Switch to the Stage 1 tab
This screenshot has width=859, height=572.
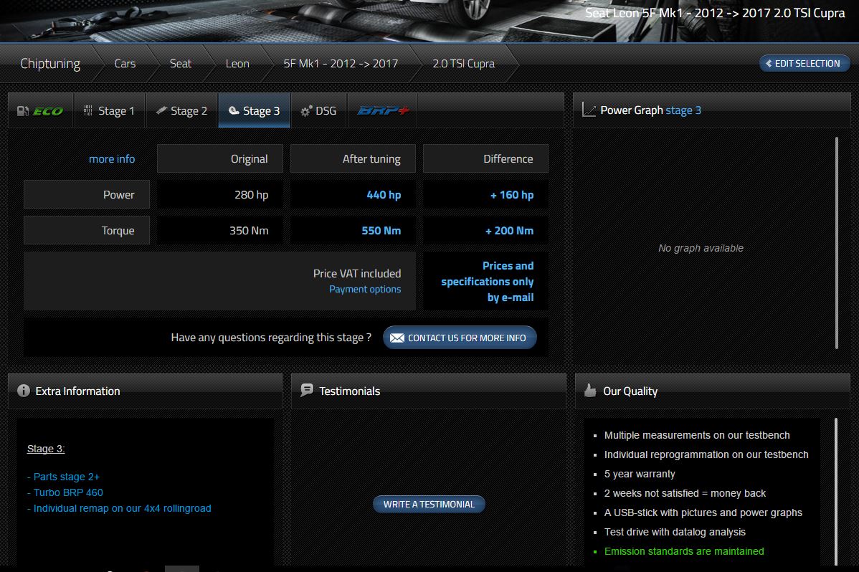point(109,110)
